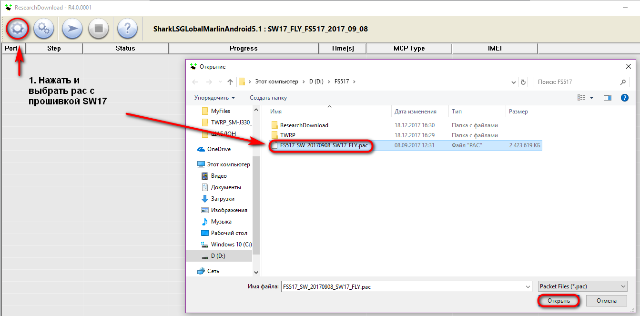Start downloading with the play icon
The image size is (640, 316).
tap(72, 29)
